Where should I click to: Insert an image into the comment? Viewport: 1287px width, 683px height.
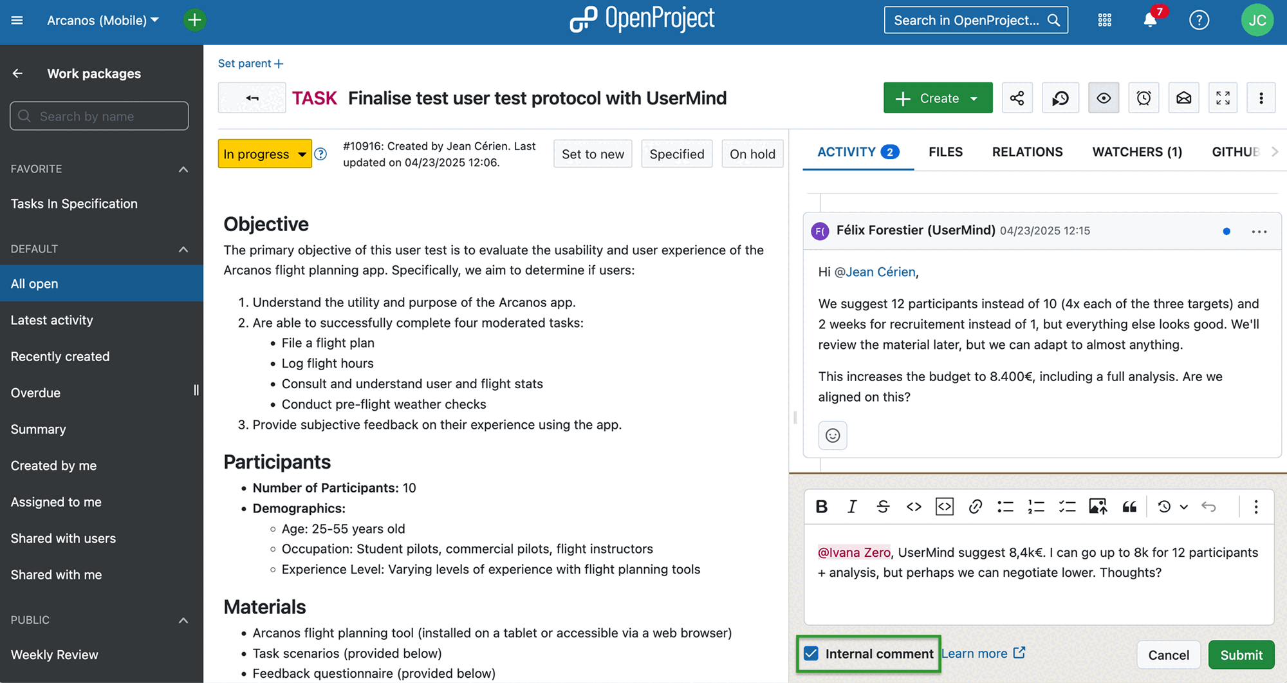[1098, 507]
